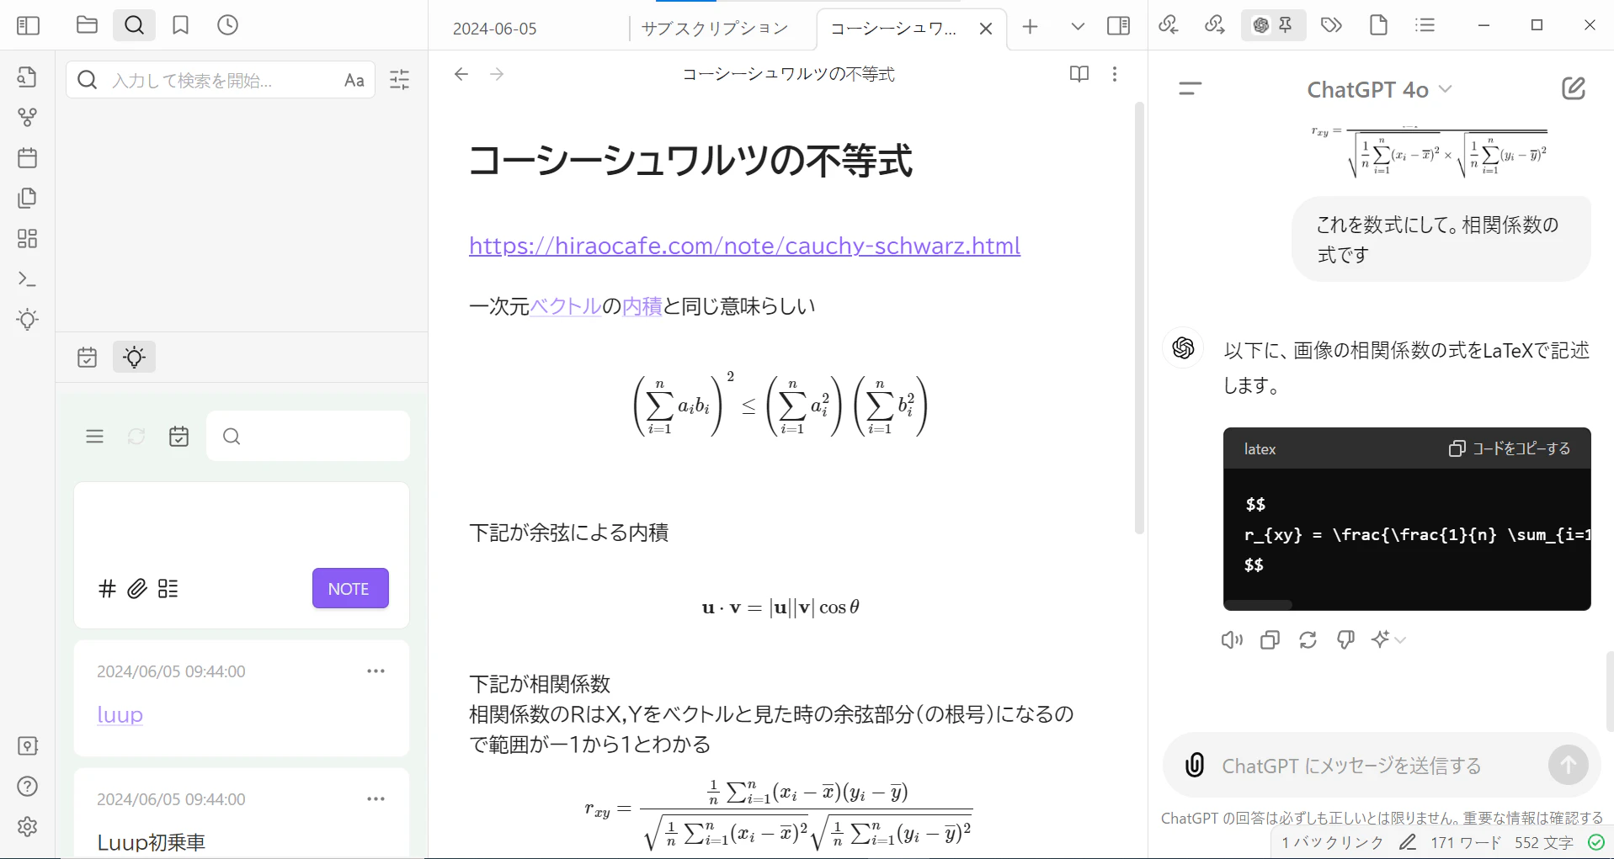Open tags via the tag icon
This screenshot has width=1614, height=859.
pyautogui.click(x=1331, y=25)
